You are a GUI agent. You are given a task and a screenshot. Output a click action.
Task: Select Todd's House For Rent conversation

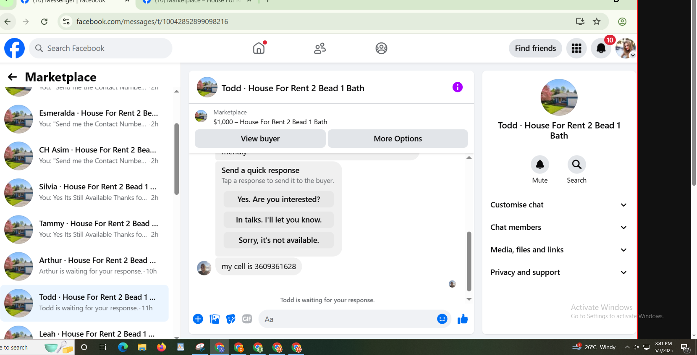pos(84,303)
